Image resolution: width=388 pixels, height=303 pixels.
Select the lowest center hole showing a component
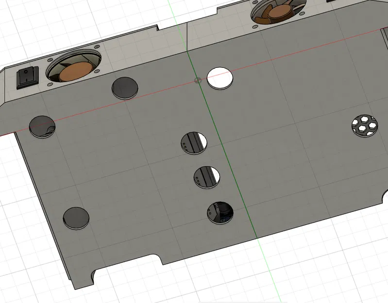point(220,213)
